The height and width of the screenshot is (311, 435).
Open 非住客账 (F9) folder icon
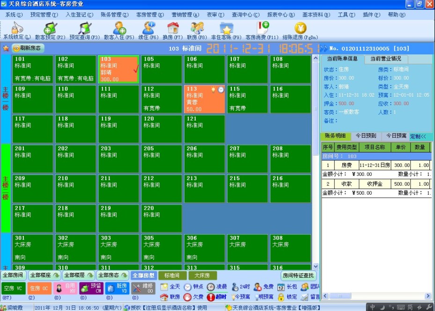(226, 28)
